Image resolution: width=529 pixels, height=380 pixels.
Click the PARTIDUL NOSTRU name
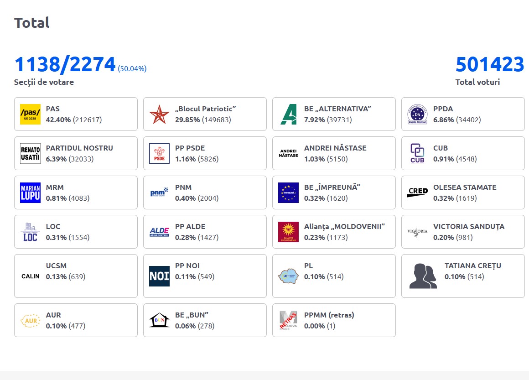click(79, 148)
